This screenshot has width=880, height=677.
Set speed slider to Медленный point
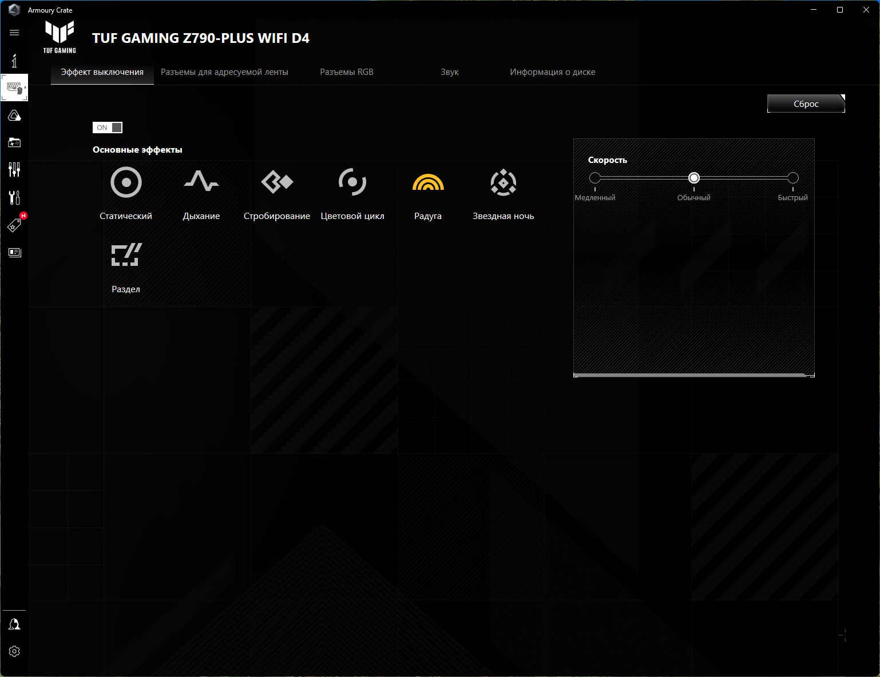pyautogui.click(x=595, y=178)
